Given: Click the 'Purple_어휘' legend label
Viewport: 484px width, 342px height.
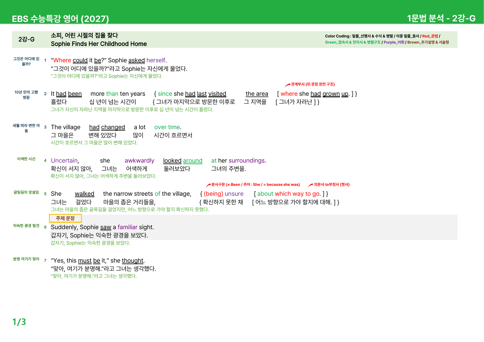Looking at the screenshot, I should click(394, 42).
